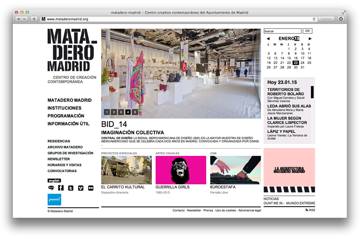Open the Noticias news ticker headline

coord(289,203)
